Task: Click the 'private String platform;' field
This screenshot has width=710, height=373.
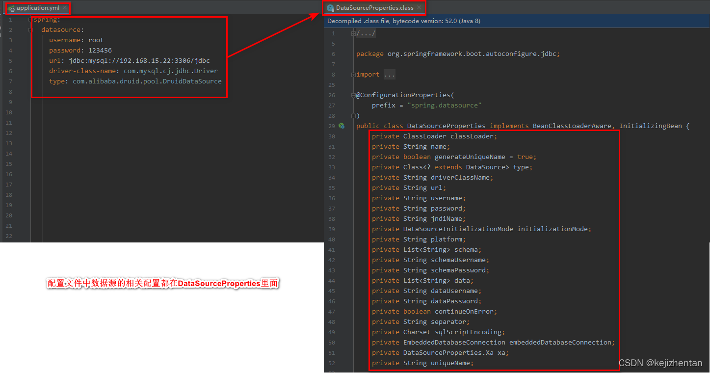Action: pos(419,240)
